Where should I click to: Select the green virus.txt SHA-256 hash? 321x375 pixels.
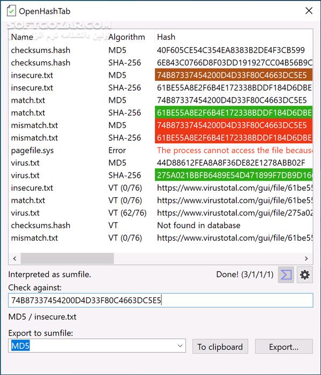234,175
